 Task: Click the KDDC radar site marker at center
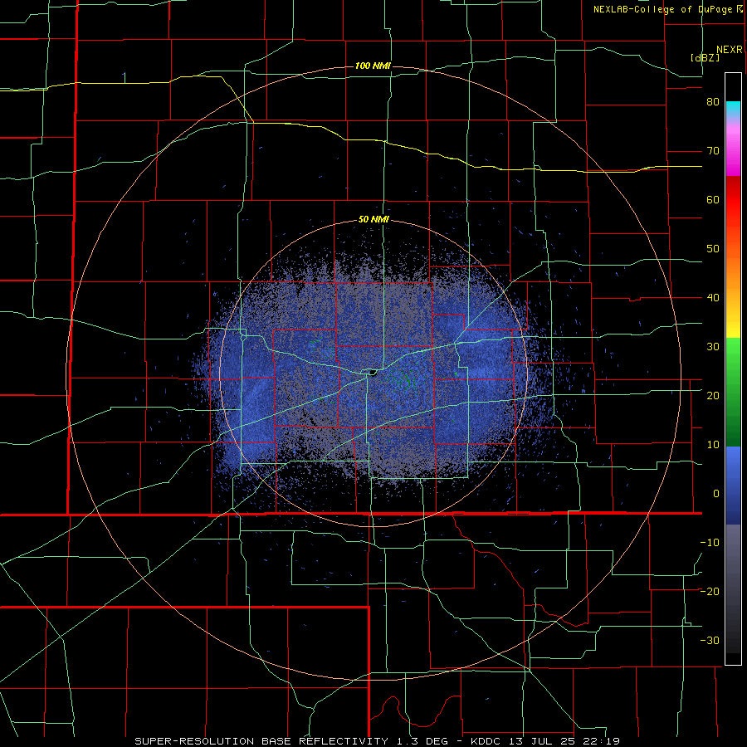(372, 373)
